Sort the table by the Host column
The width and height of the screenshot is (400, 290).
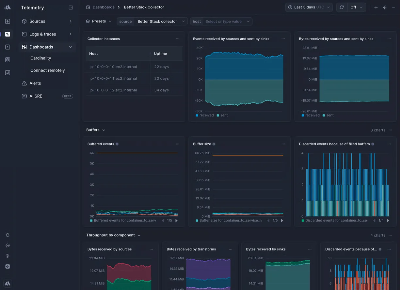click(x=93, y=53)
